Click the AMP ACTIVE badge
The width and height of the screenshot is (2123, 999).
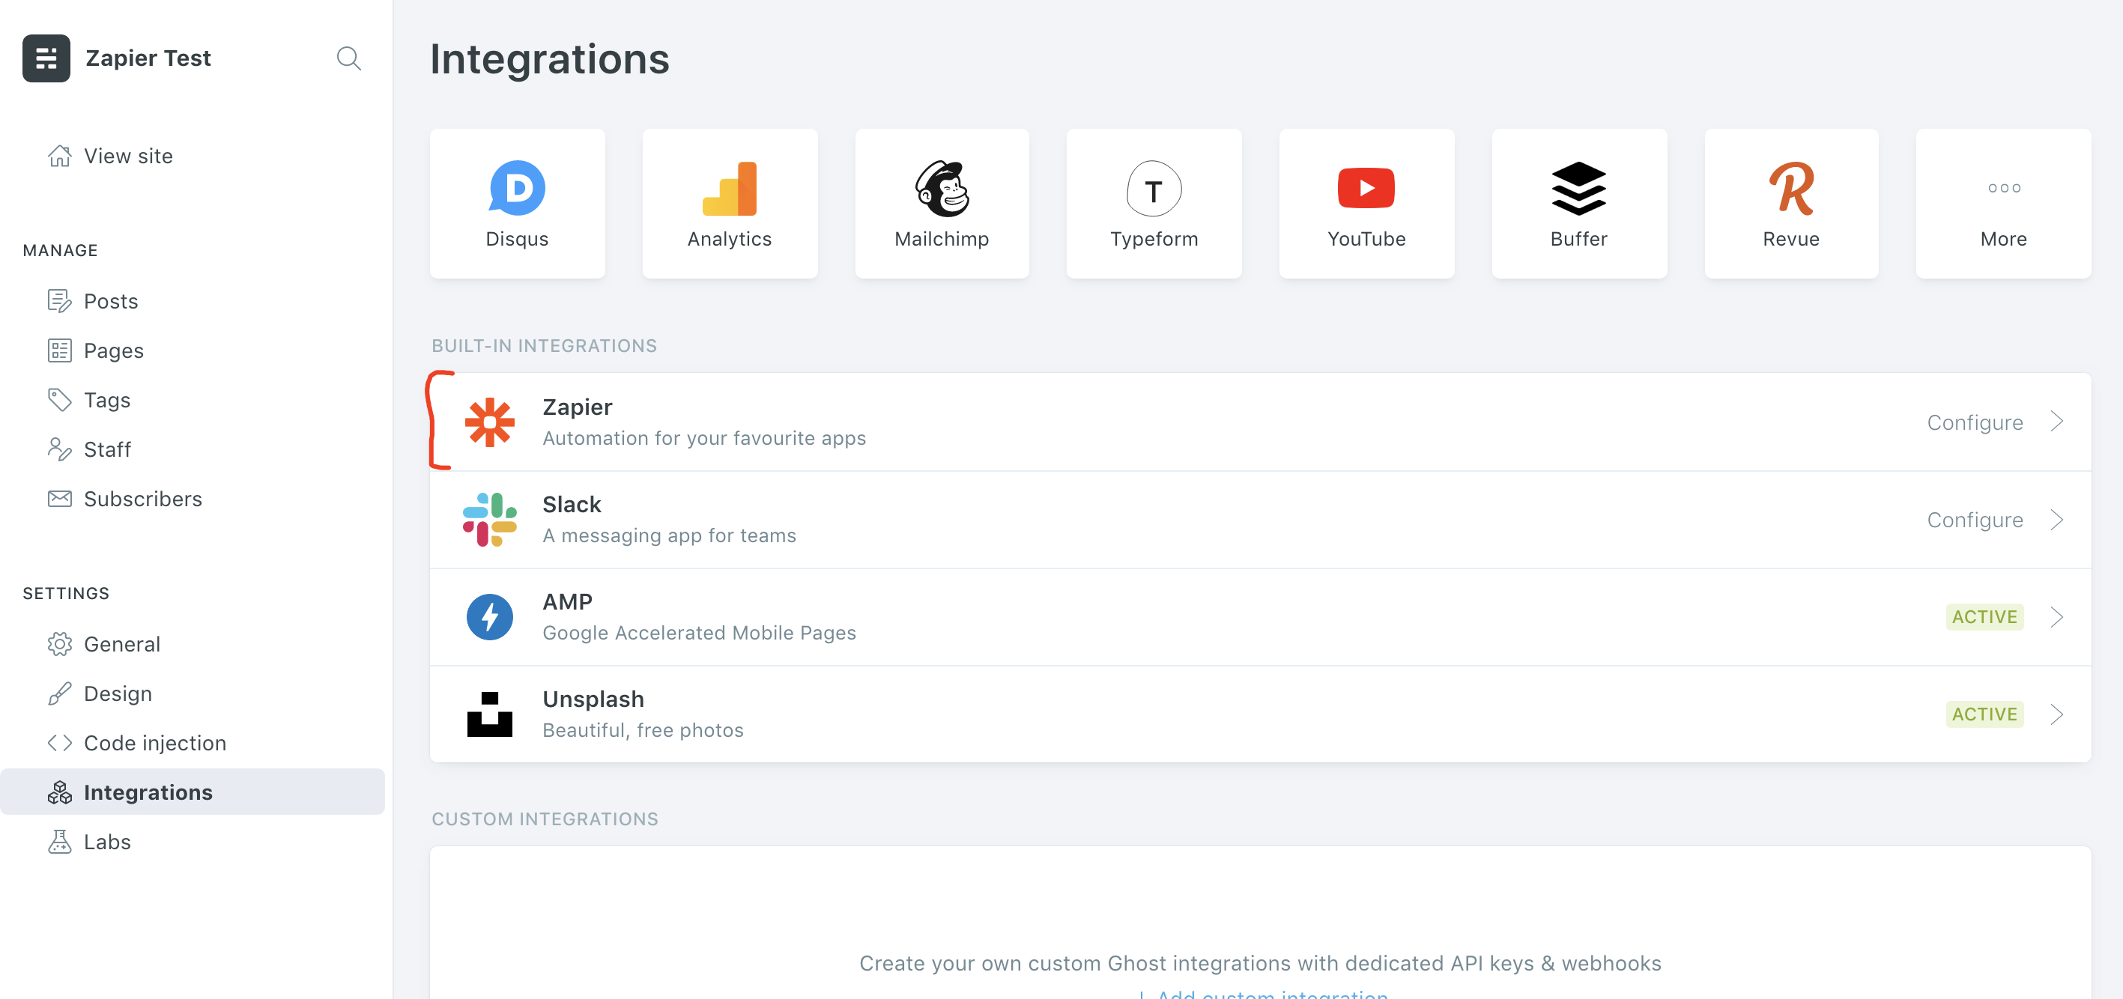click(x=1984, y=616)
